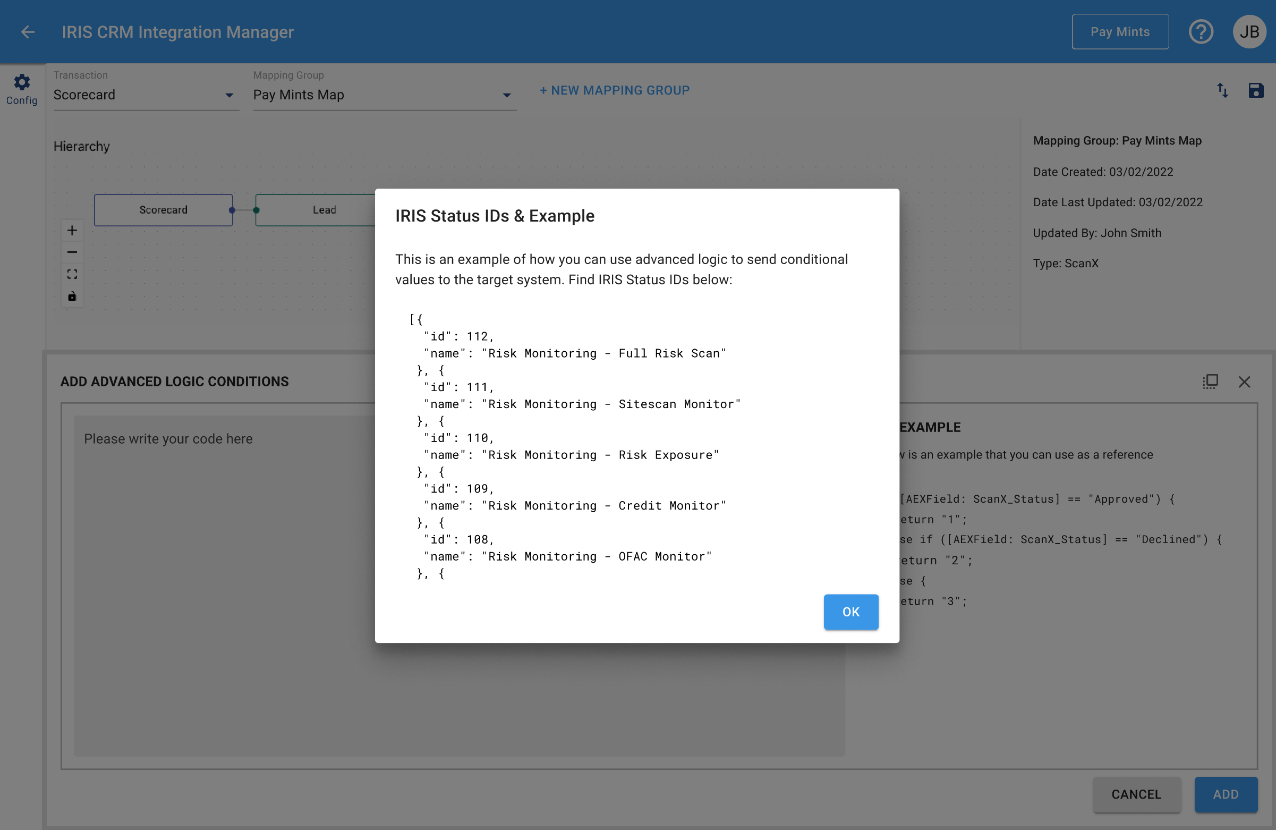Click the "Risk Monitoring - Risk Exposure" line
1276x830 pixels.
[x=571, y=455]
